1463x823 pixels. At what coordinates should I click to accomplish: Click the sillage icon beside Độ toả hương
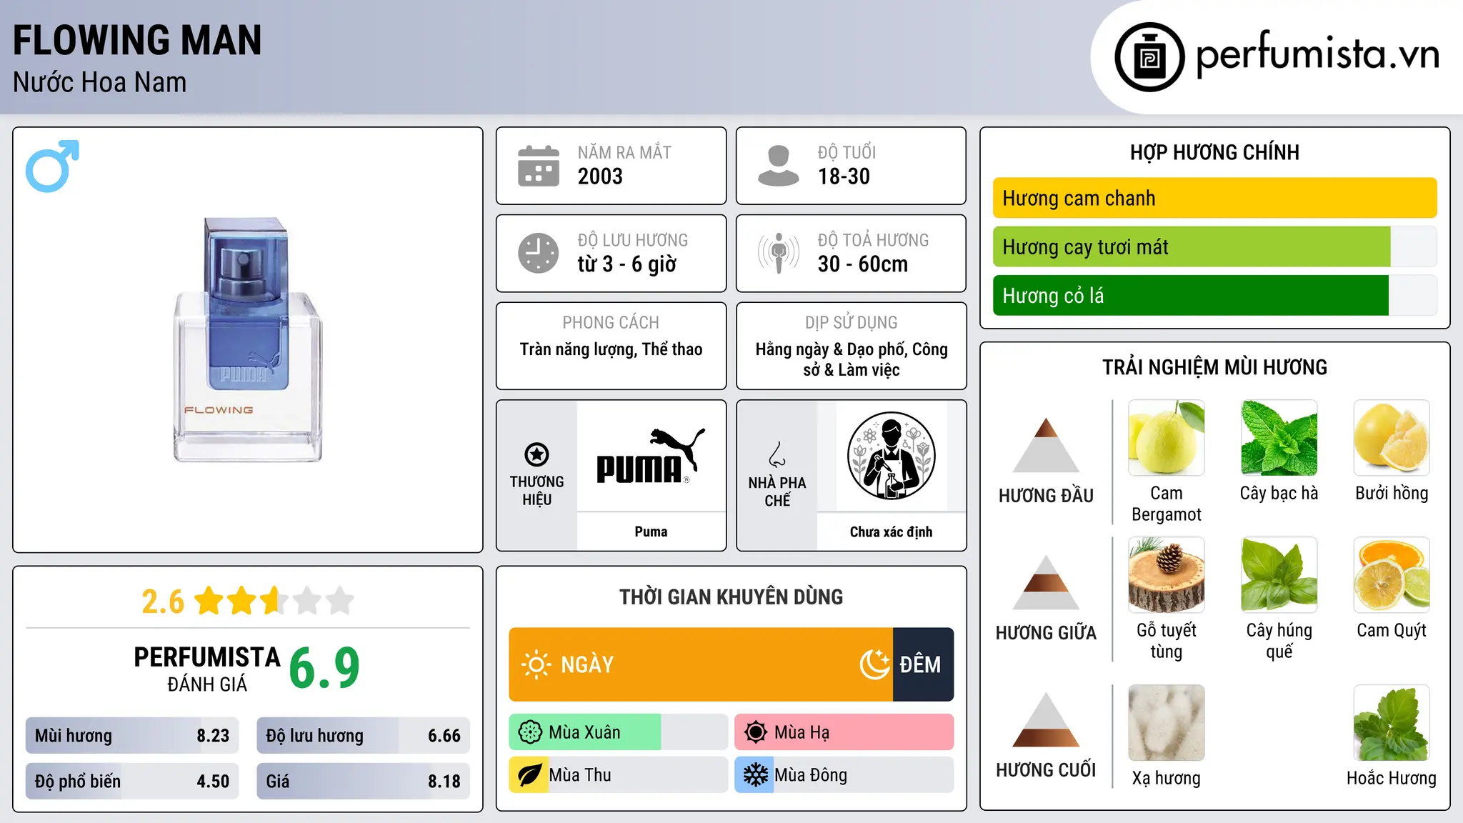[779, 253]
